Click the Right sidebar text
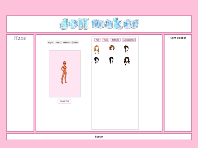The width and height of the screenshot is (198, 148). pos(178,38)
